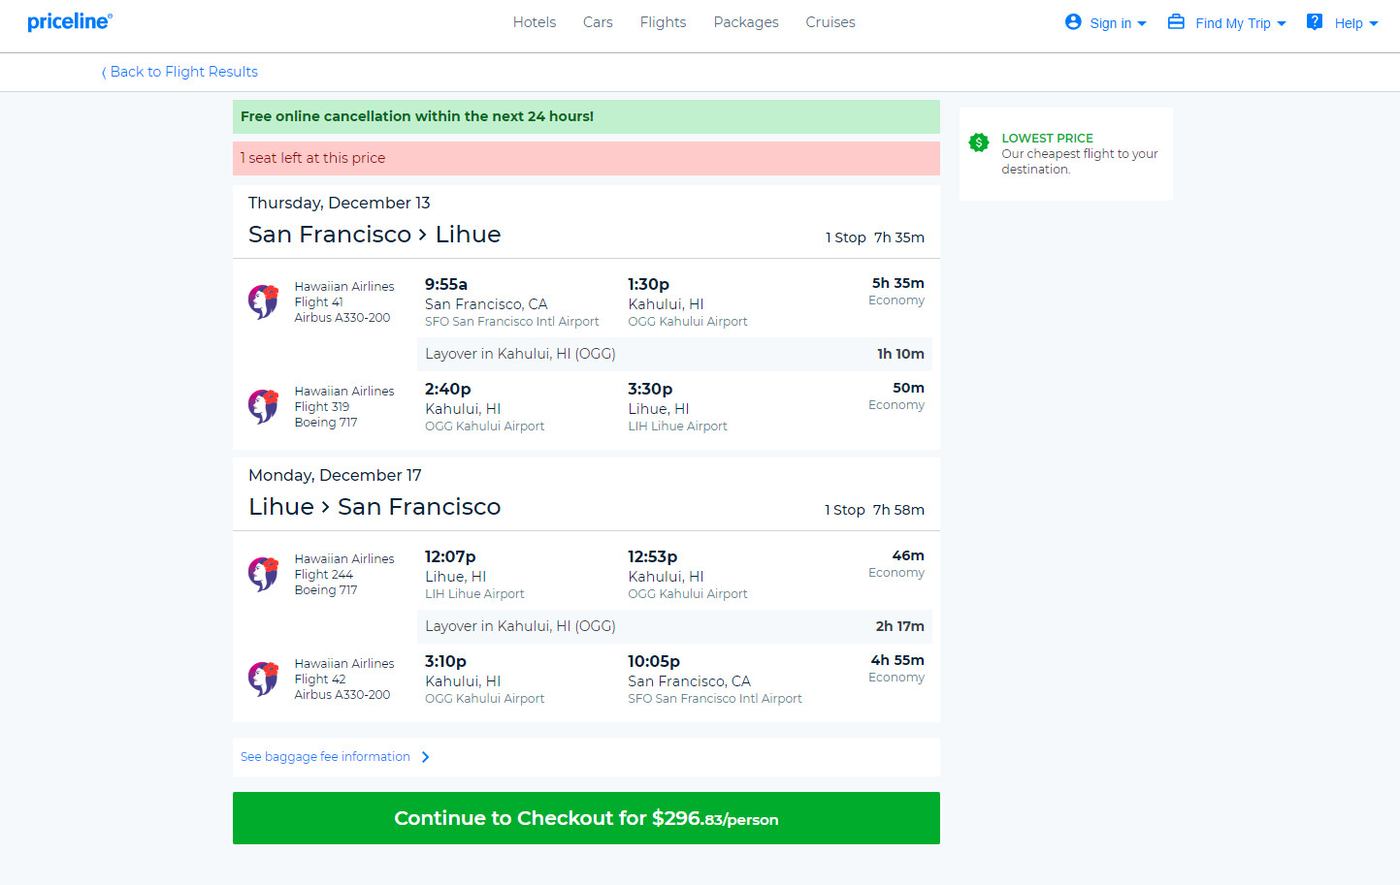Click the return layover row showing 2h 17m
Screen dimensions: 1400x885
pyautogui.click(x=674, y=626)
